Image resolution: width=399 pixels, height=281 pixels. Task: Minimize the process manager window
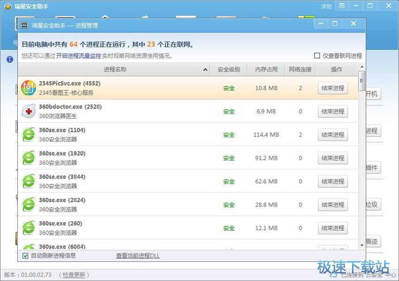tap(321, 23)
